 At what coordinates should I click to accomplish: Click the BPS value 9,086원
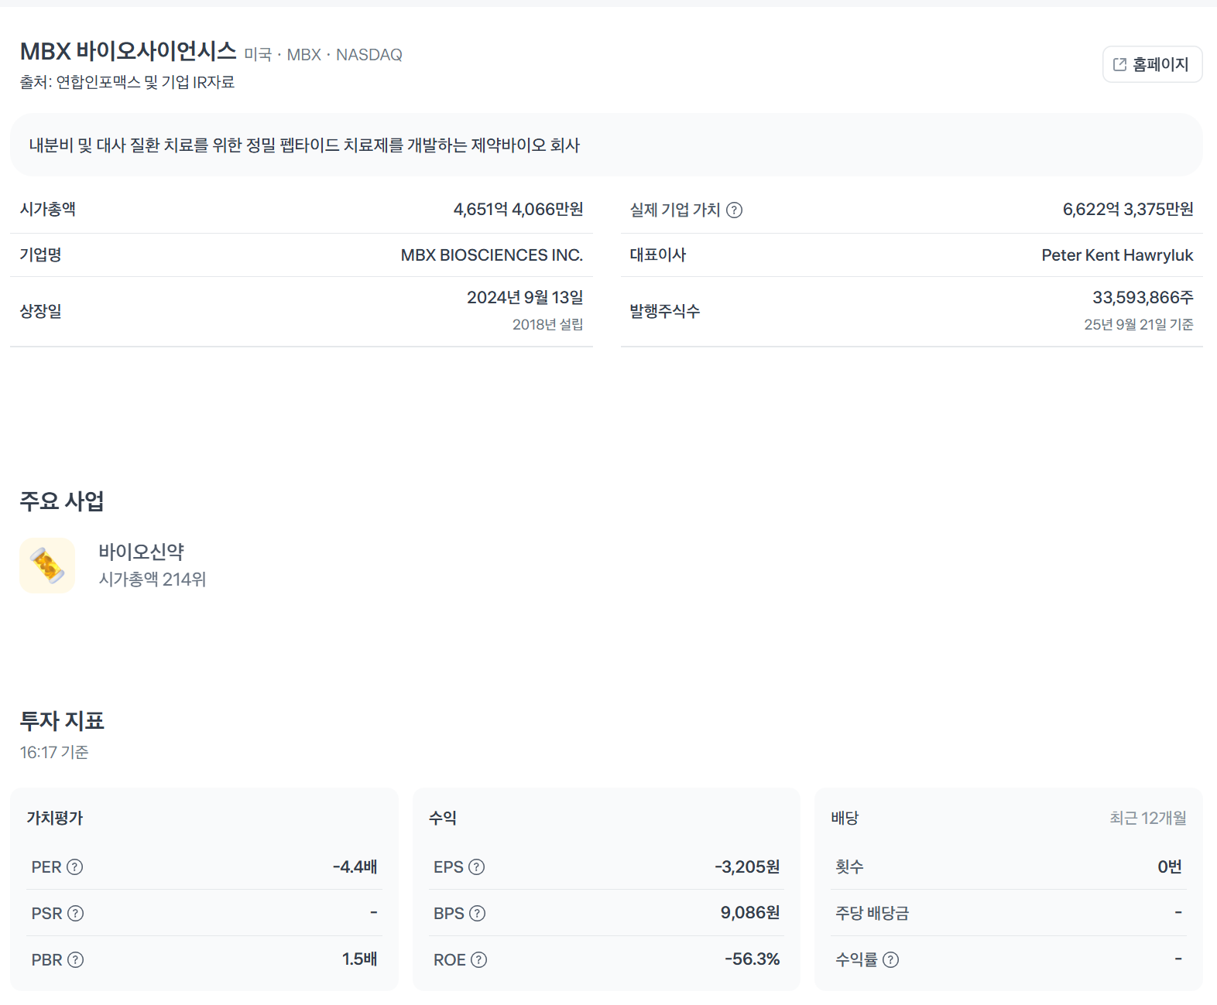pos(749,912)
